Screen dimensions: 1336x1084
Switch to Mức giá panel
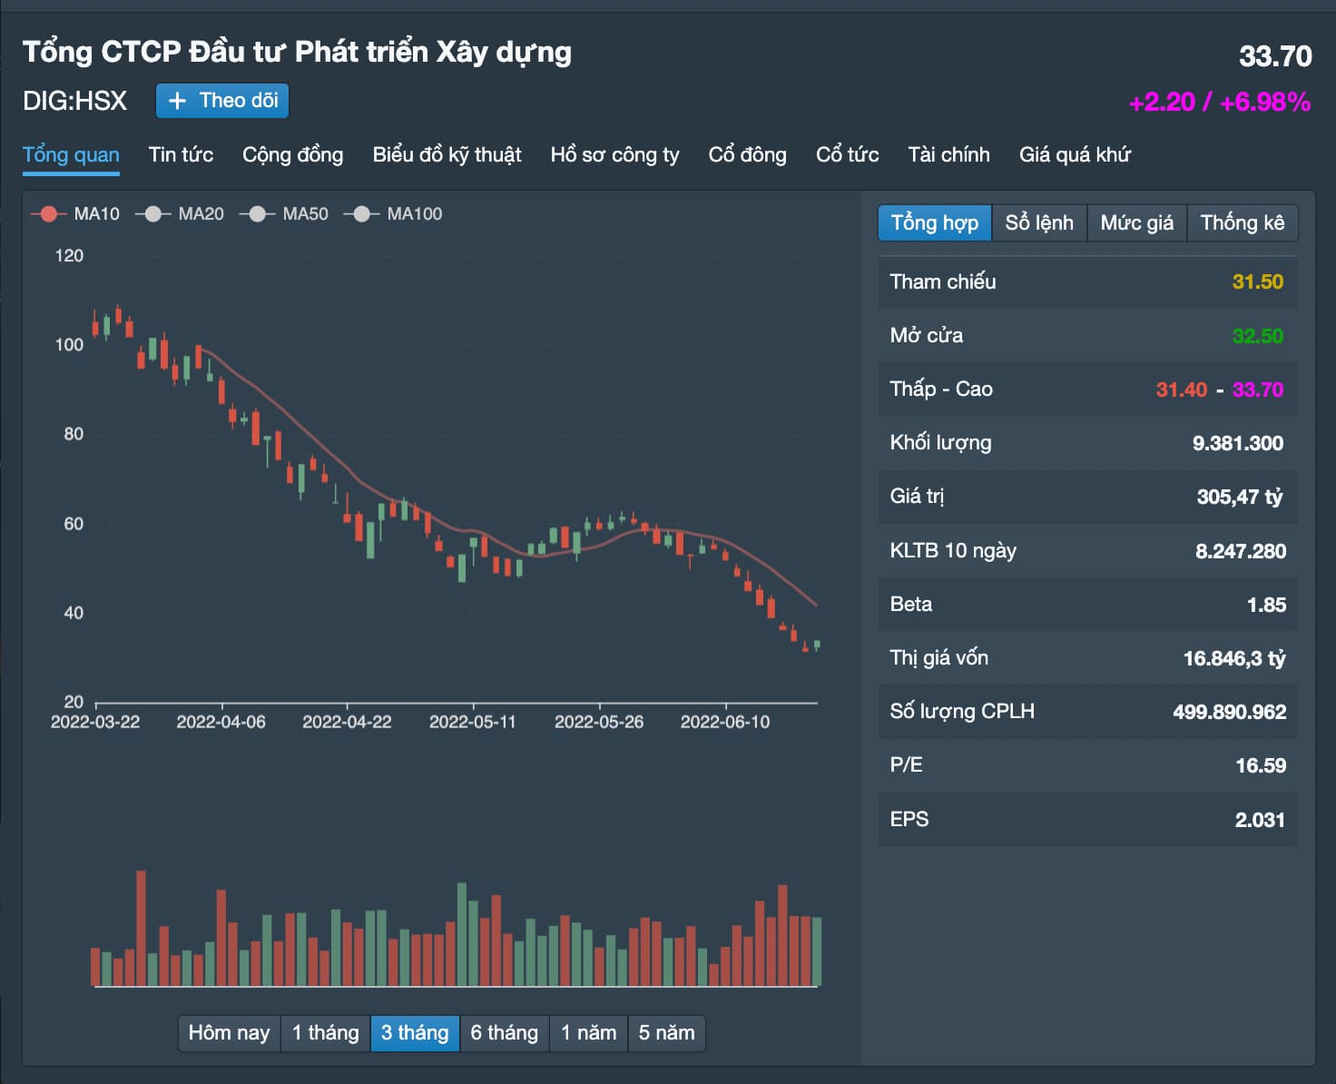click(1136, 223)
